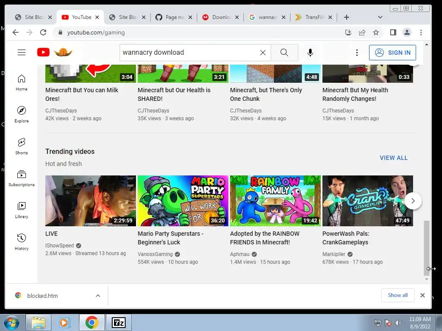Open the Markiplier channel link
This screenshot has height=331, width=442.
334,254
